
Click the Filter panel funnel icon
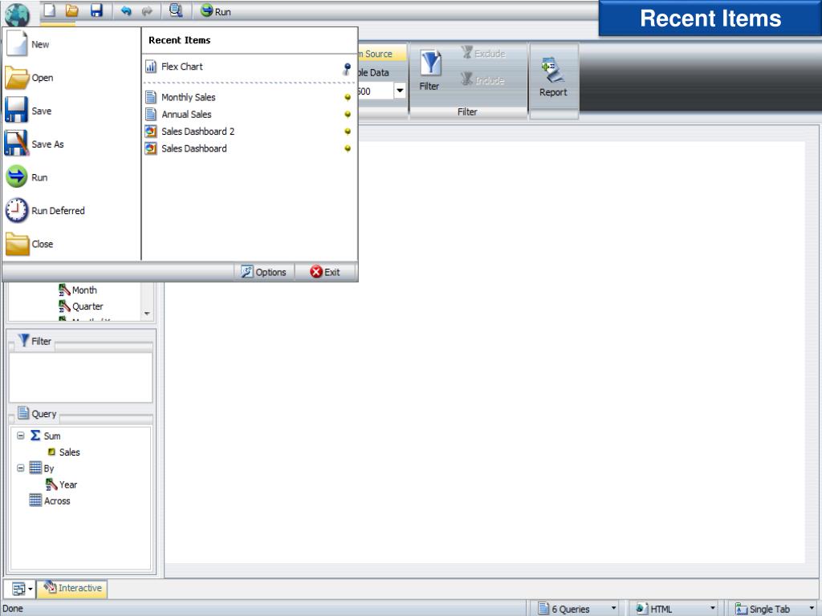point(23,340)
